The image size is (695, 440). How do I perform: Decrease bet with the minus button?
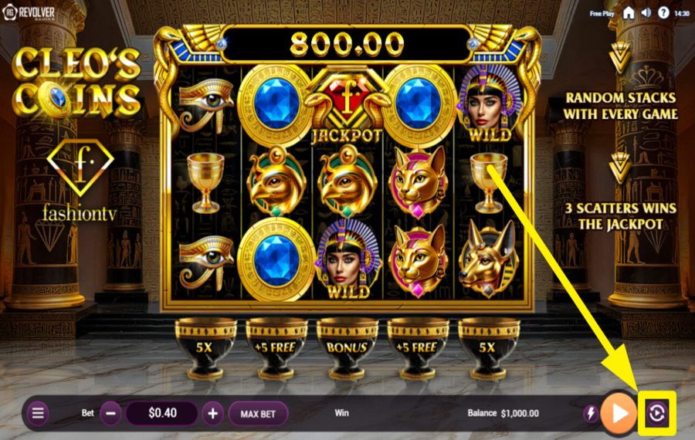click(110, 414)
